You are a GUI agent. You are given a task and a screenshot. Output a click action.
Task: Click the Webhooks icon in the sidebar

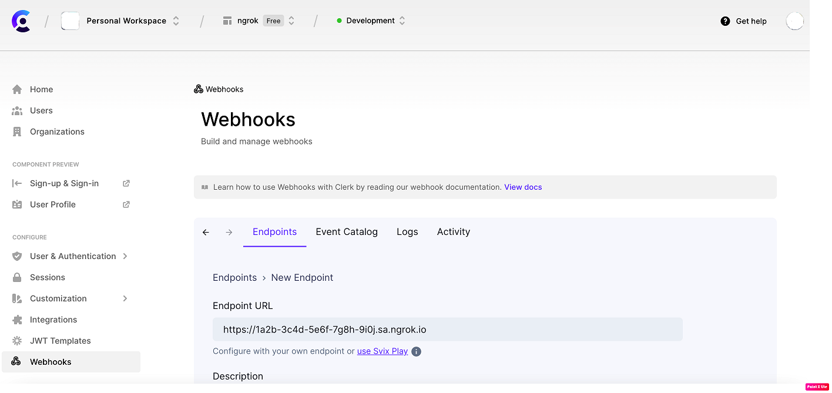(x=18, y=361)
